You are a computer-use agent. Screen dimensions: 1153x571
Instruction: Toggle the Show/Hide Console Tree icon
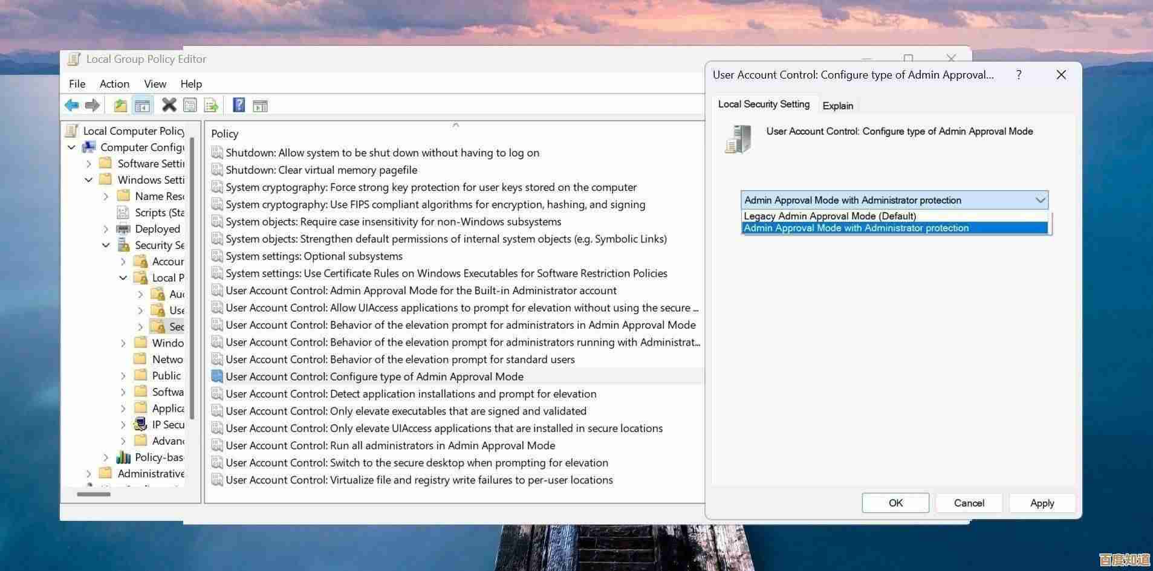point(142,105)
